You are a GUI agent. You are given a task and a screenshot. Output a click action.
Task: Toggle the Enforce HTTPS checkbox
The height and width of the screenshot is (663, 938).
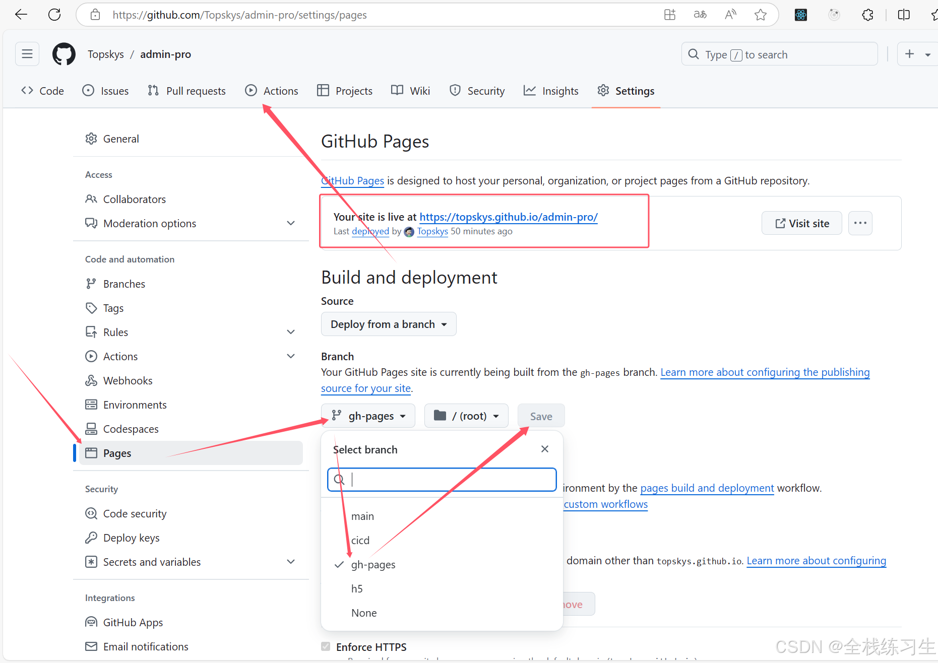coord(326,646)
